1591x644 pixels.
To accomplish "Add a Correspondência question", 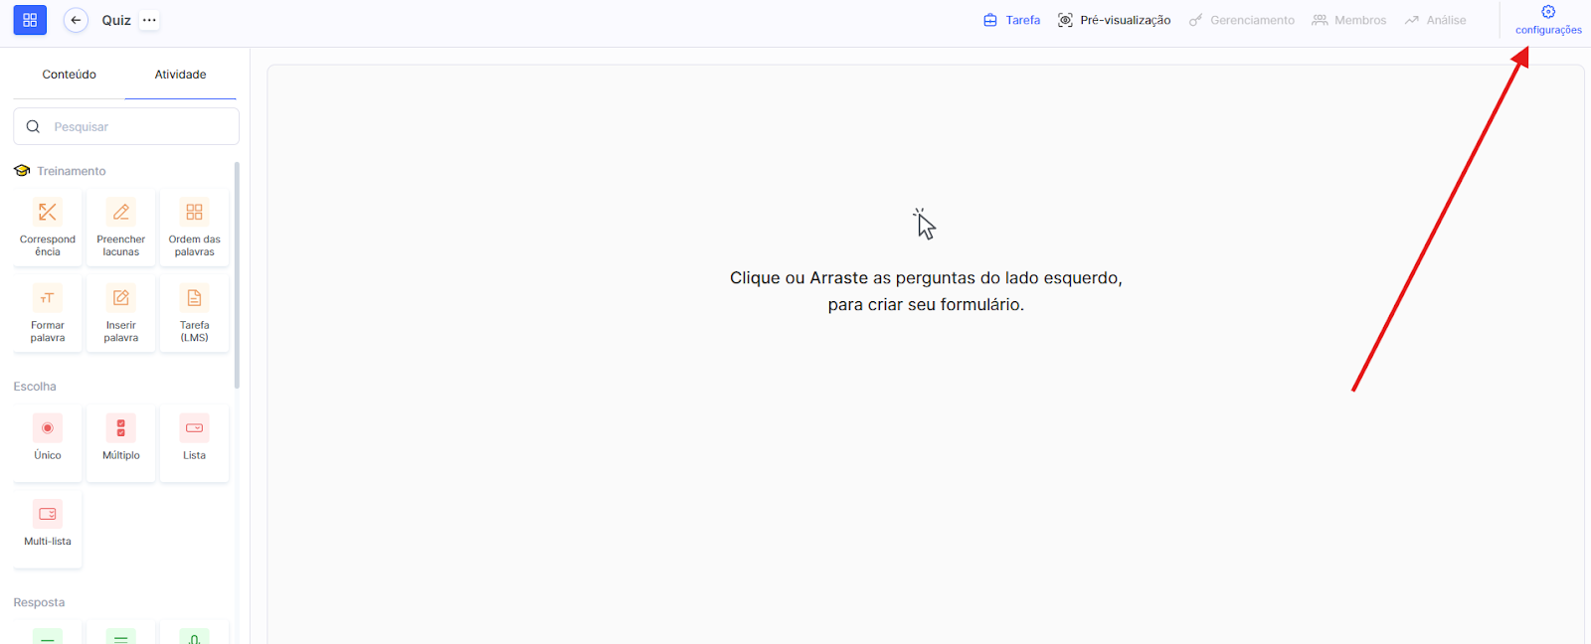I will click(48, 228).
